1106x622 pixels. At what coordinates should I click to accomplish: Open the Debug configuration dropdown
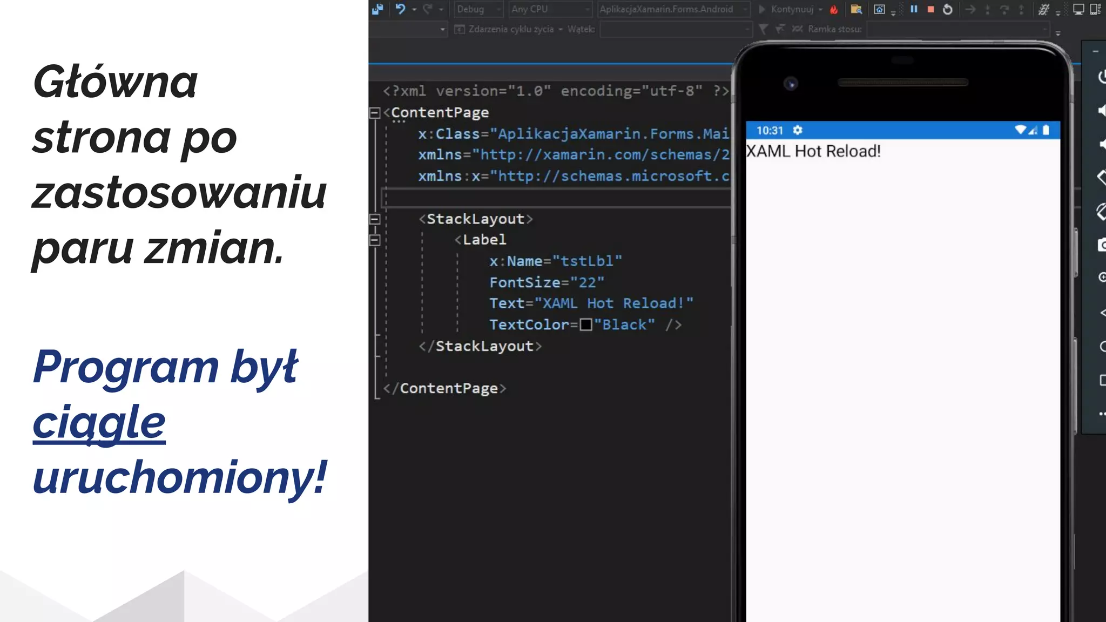coord(479,9)
